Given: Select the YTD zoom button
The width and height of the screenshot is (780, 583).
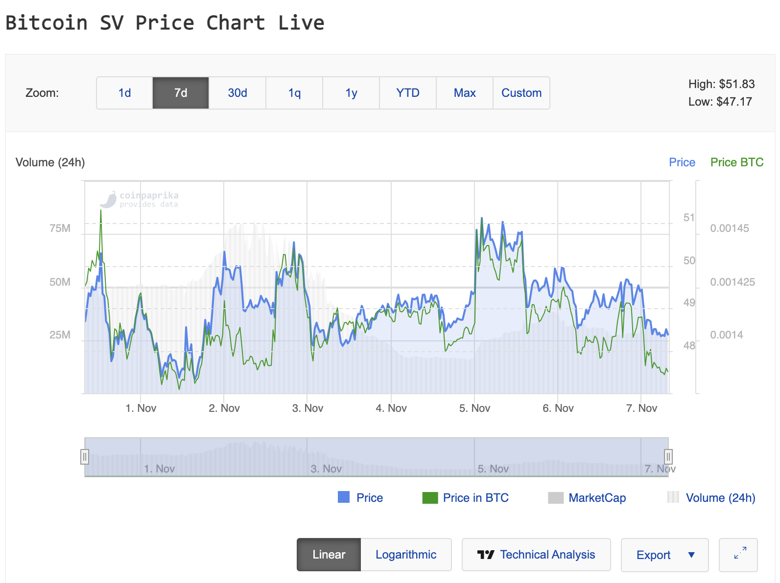Looking at the screenshot, I should pos(407,93).
